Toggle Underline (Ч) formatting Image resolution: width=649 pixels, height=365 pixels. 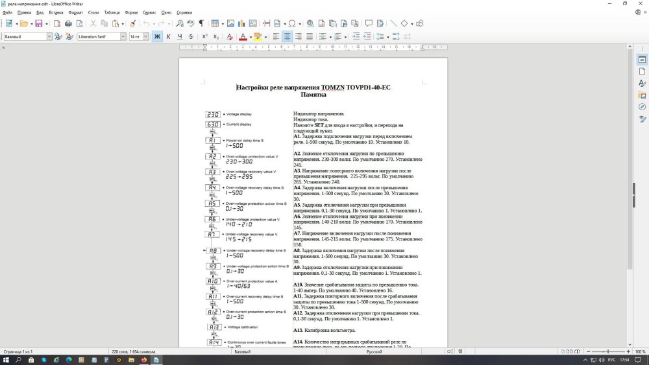(x=180, y=37)
